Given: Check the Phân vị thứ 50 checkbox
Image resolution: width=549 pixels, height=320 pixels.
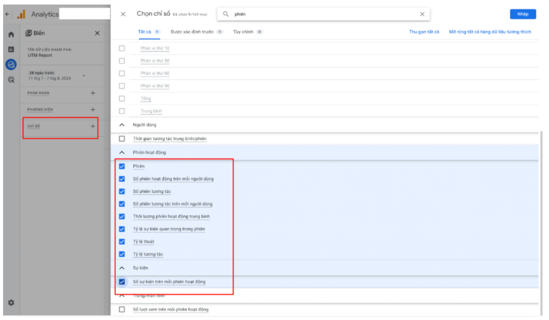Looking at the screenshot, I should point(122,61).
